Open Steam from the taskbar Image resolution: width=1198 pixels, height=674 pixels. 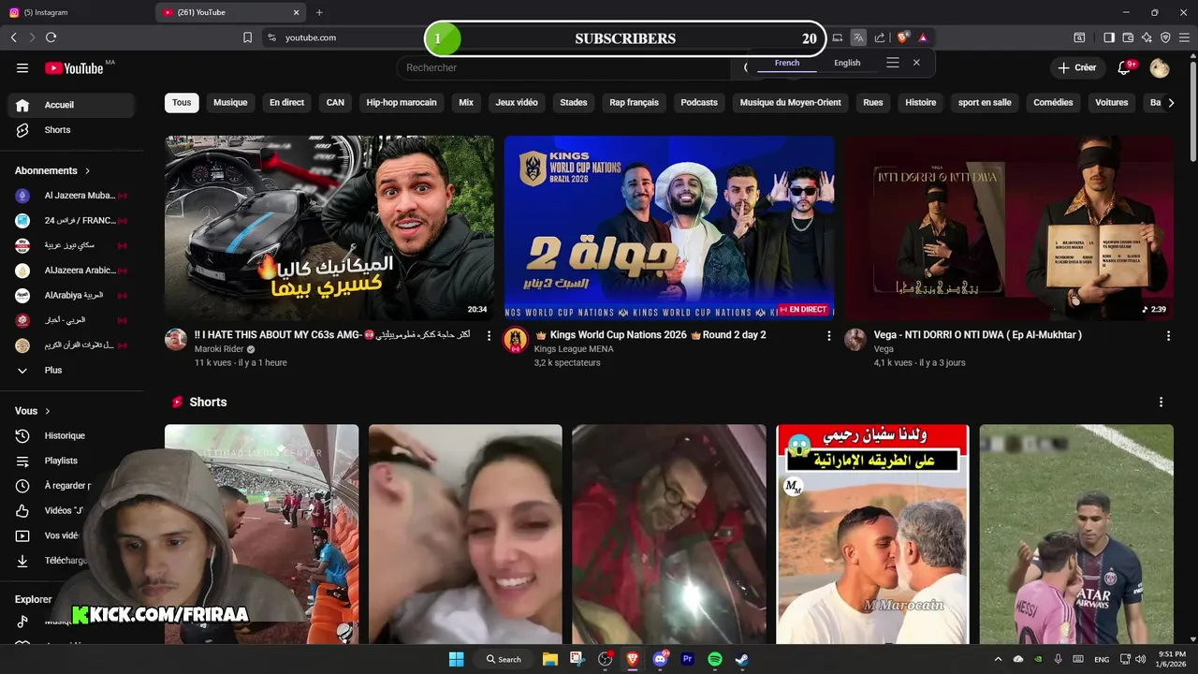click(741, 659)
